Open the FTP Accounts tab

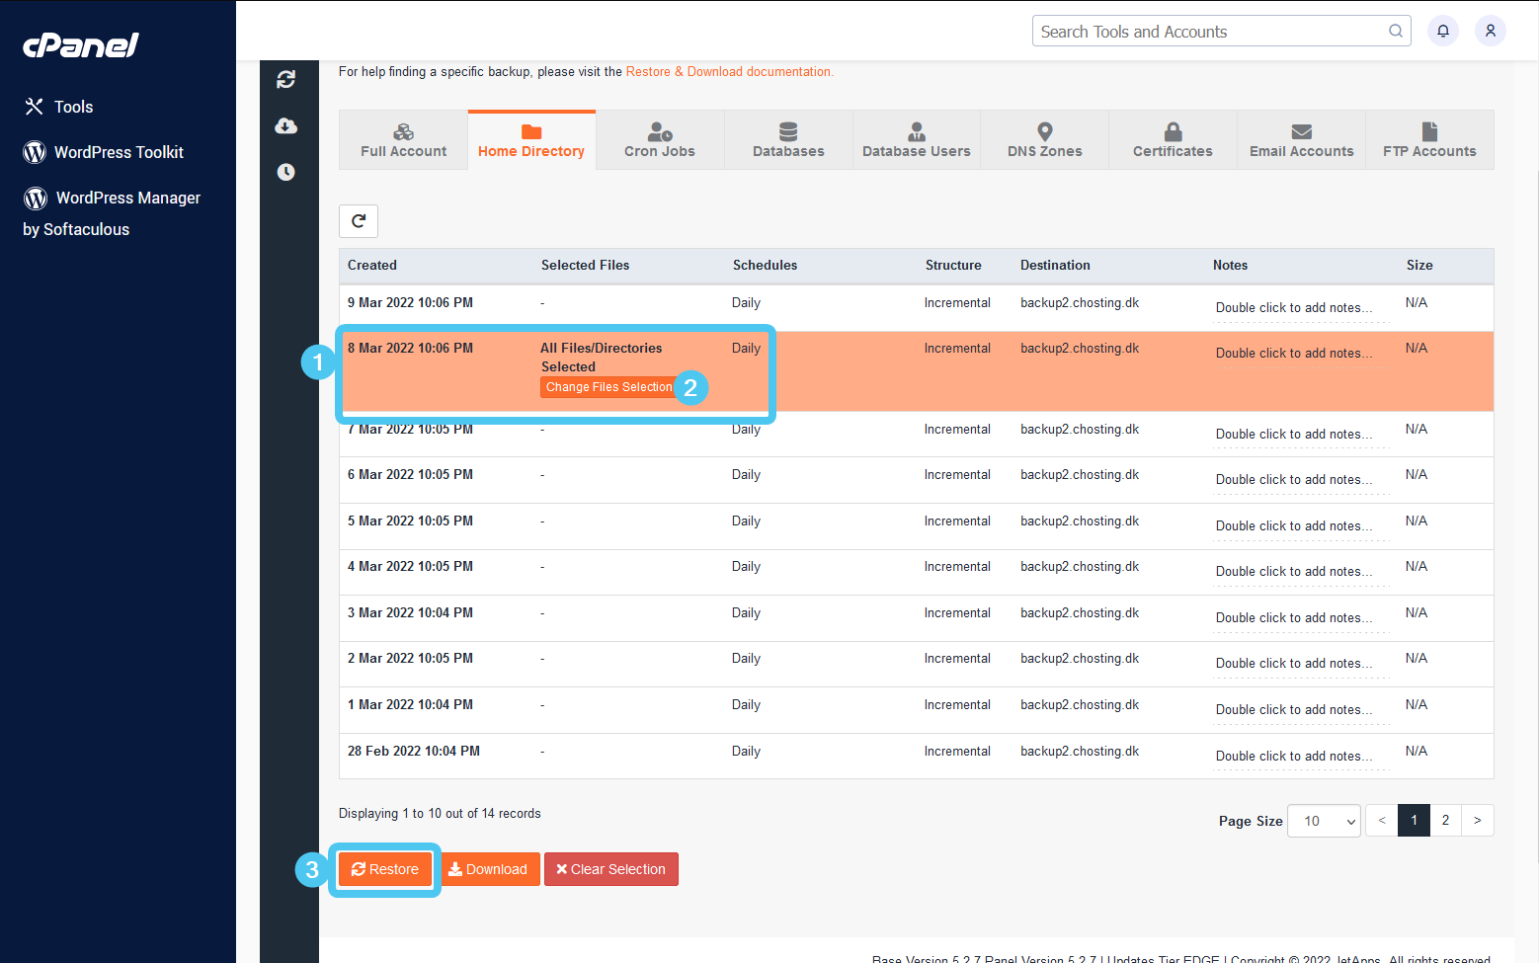point(1429,139)
